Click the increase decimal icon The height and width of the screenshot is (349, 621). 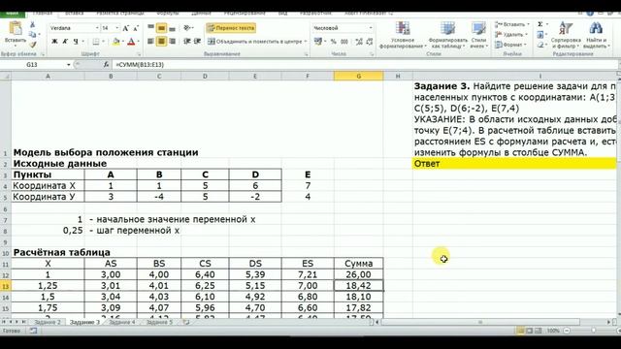tap(359, 41)
